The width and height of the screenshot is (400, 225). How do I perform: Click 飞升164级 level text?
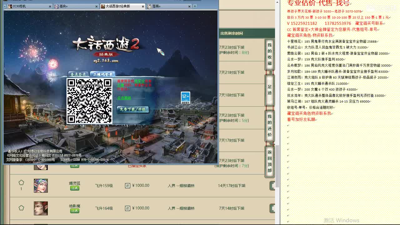click(x=104, y=208)
